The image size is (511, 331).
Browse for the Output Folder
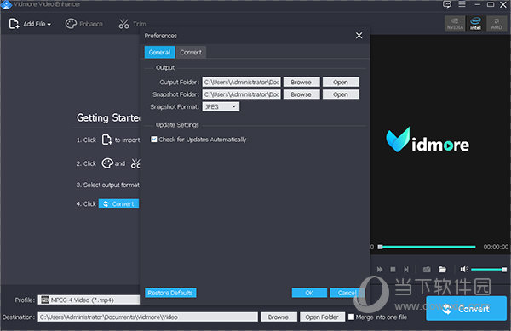(301, 82)
